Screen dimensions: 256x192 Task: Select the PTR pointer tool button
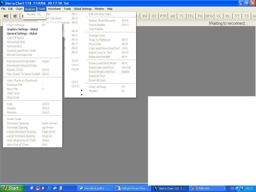tap(163, 16)
